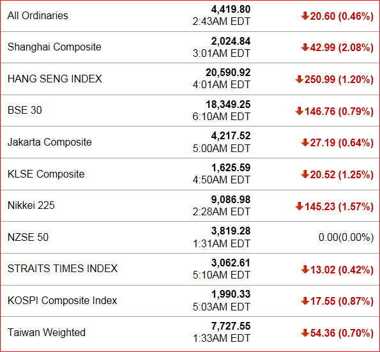The width and height of the screenshot is (380, 352).
Task: Click the KLSE Composite down arrow icon
Action: click(x=305, y=174)
